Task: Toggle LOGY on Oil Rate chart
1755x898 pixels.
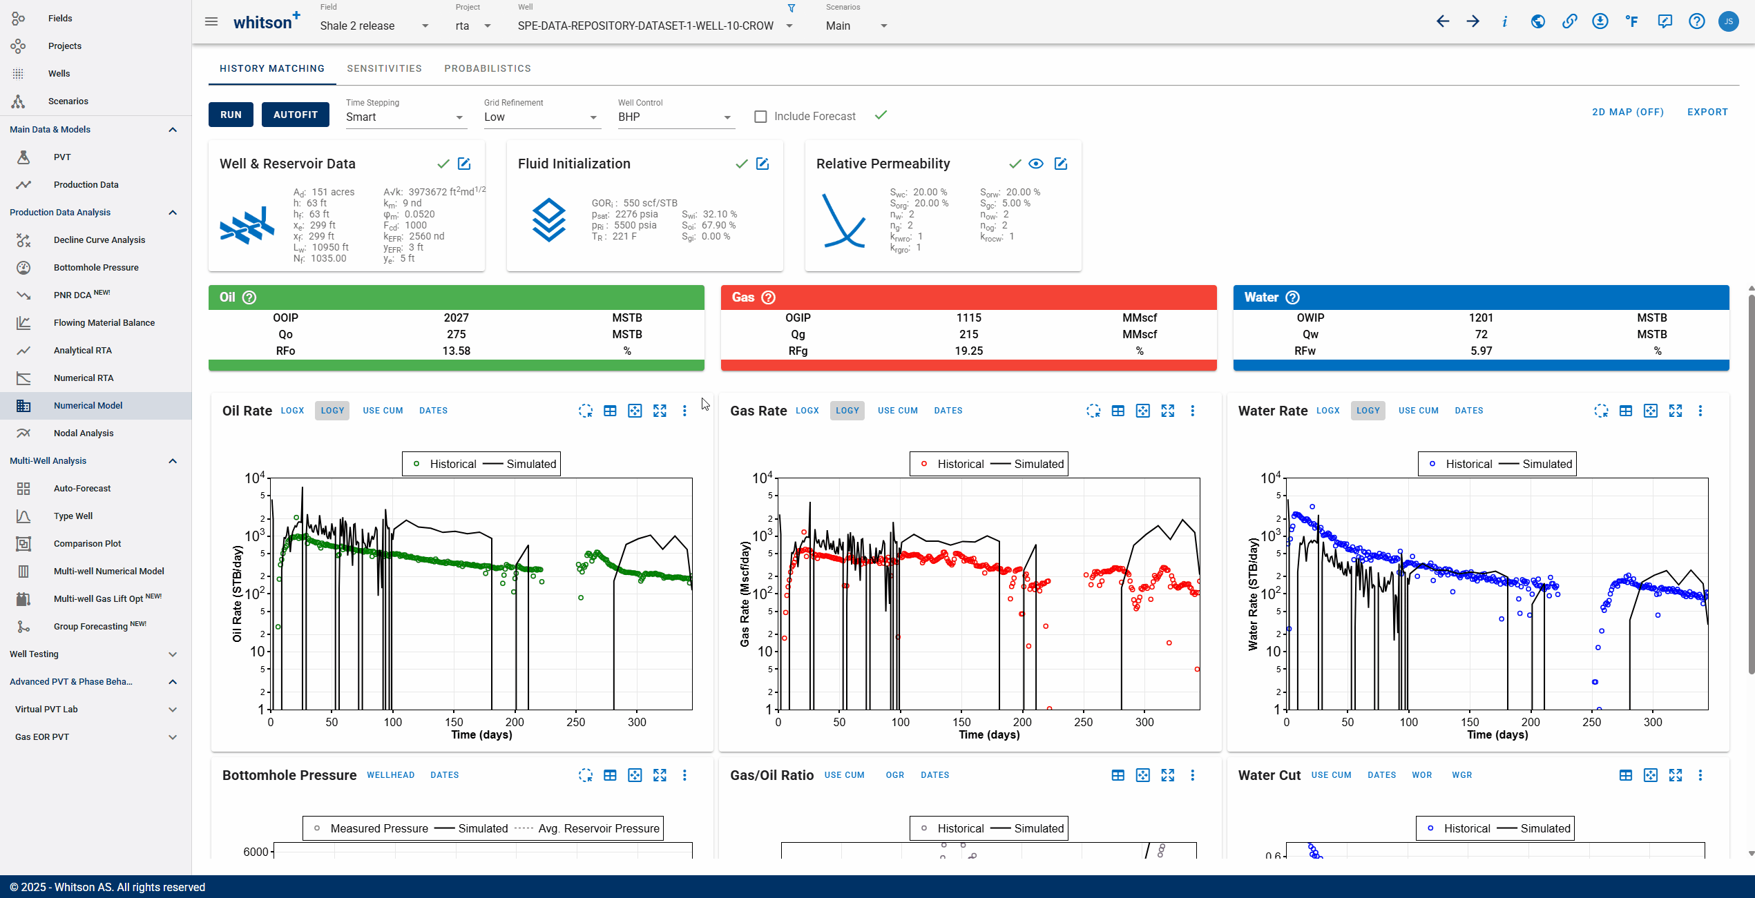Action: click(x=332, y=411)
